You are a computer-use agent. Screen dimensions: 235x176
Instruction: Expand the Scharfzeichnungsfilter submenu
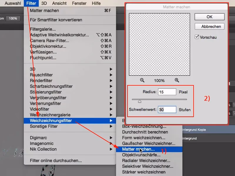[51, 86]
